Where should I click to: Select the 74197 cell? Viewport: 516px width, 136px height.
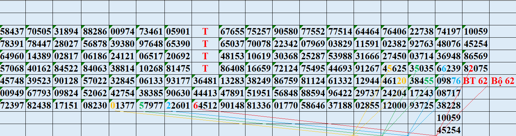click(449, 32)
